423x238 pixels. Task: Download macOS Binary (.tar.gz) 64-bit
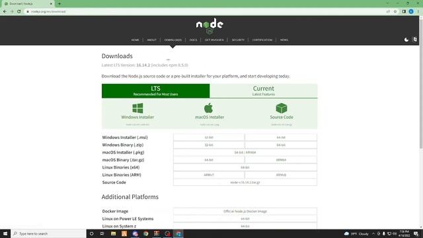tap(209, 160)
